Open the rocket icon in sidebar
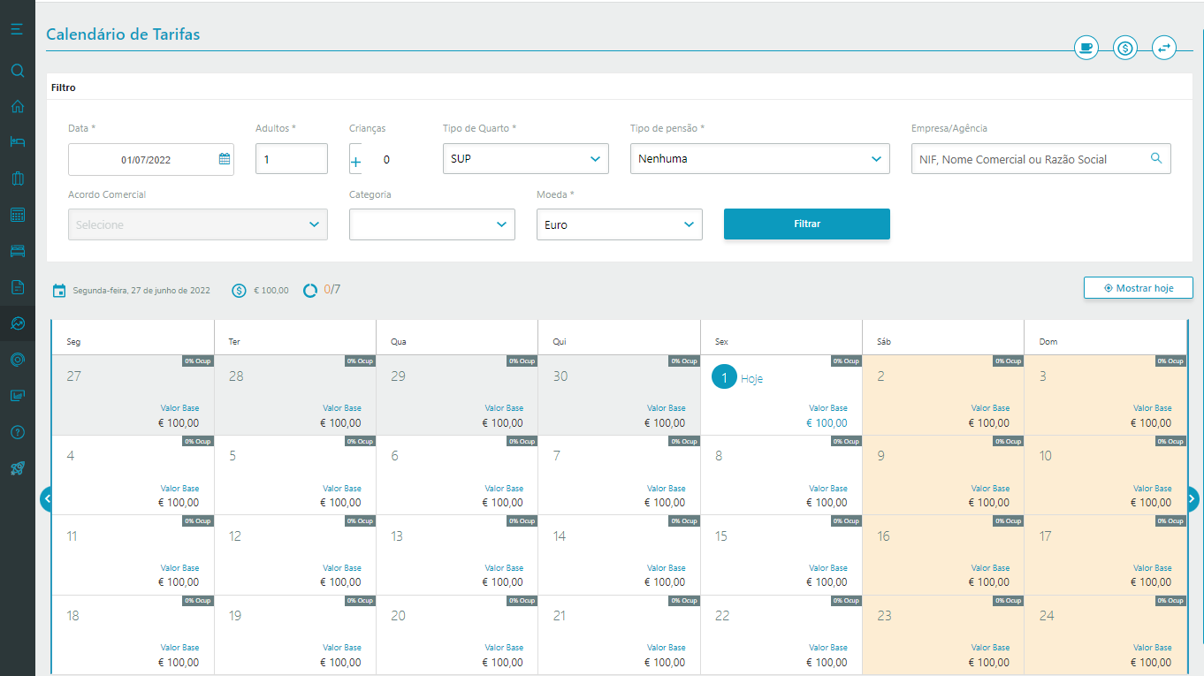1204x676 pixels. pyautogui.click(x=17, y=468)
